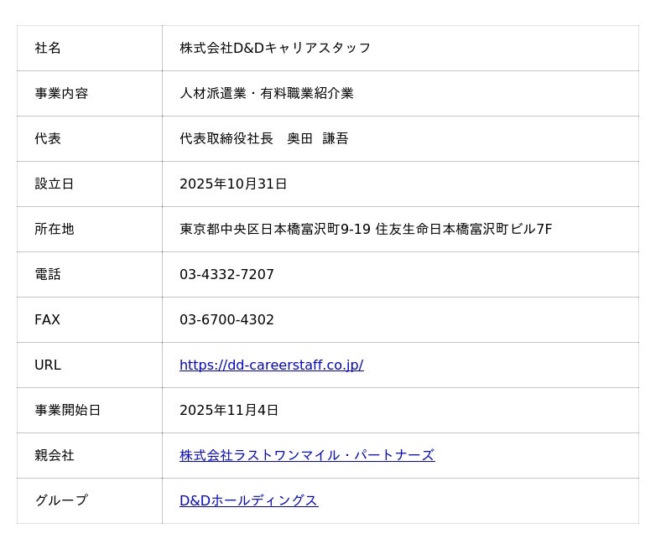Click the 人材派遣業・有料職業紹介業 text
Screen dimensions: 671x549
coord(266,94)
